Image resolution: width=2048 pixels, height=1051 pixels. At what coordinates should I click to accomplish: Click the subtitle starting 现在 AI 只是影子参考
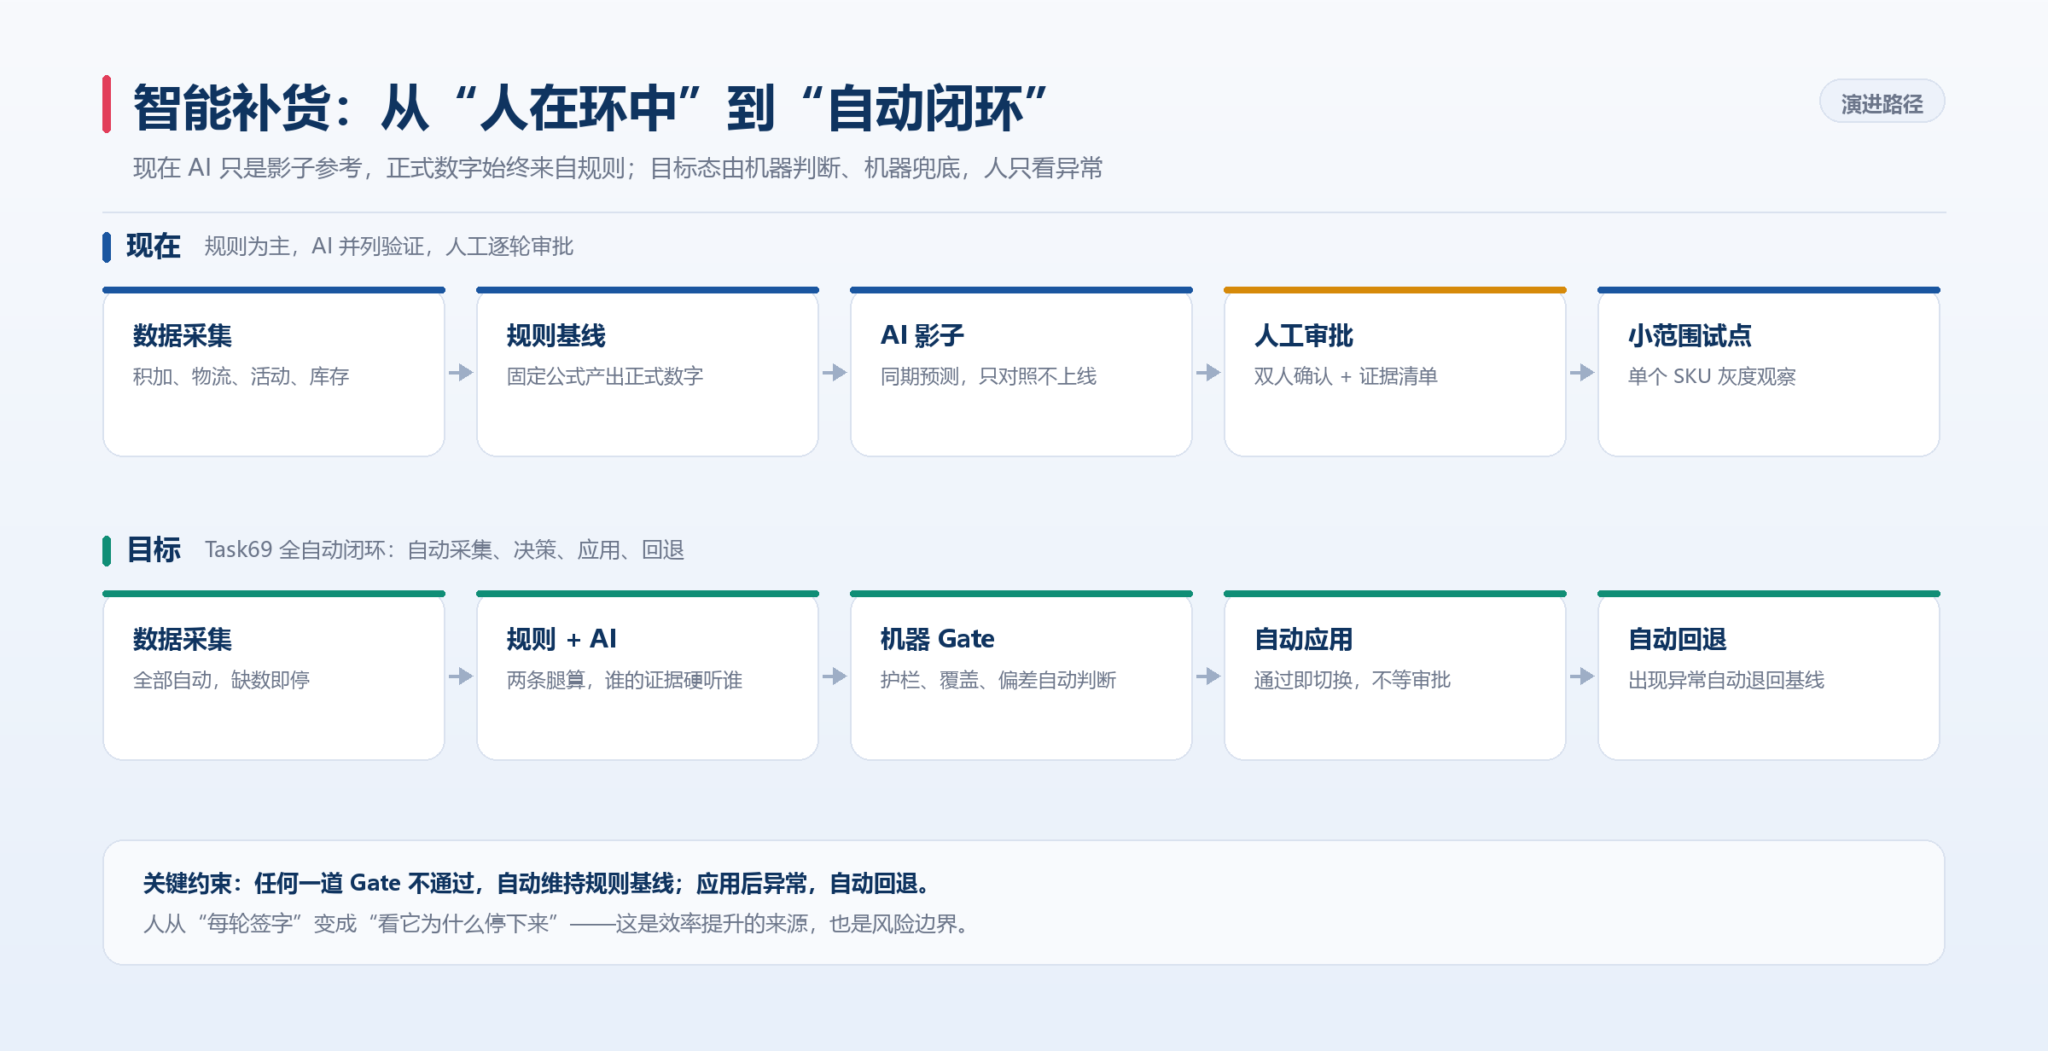tap(618, 168)
